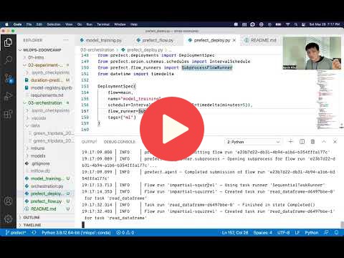The image size is (344, 258).
Task: Add a new terminal with plus icon
Action: point(290,142)
